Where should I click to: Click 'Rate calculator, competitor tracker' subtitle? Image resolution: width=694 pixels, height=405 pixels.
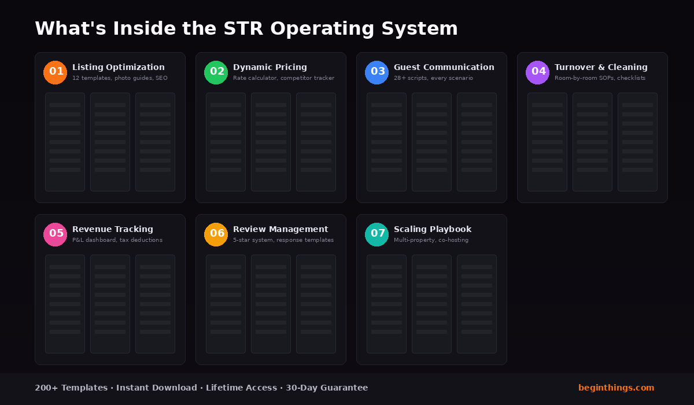(283, 78)
